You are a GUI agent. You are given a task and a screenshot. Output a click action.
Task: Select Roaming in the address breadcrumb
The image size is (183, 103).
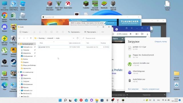point(41,38)
